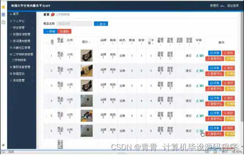The height and width of the screenshot is (155, 244).
Task: Open the blue 详情 button in row 5
Action: [214, 113]
